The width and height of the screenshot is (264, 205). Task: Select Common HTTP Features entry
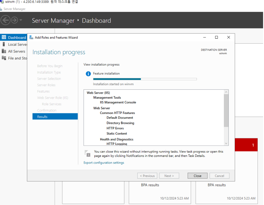coord(117,113)
